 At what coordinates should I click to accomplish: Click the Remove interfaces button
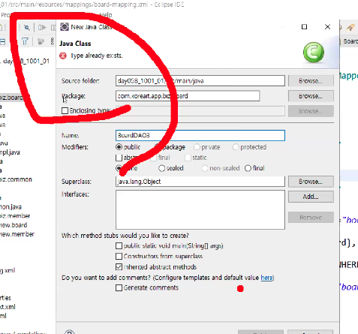pyautogui.click(x=311, y=218)
